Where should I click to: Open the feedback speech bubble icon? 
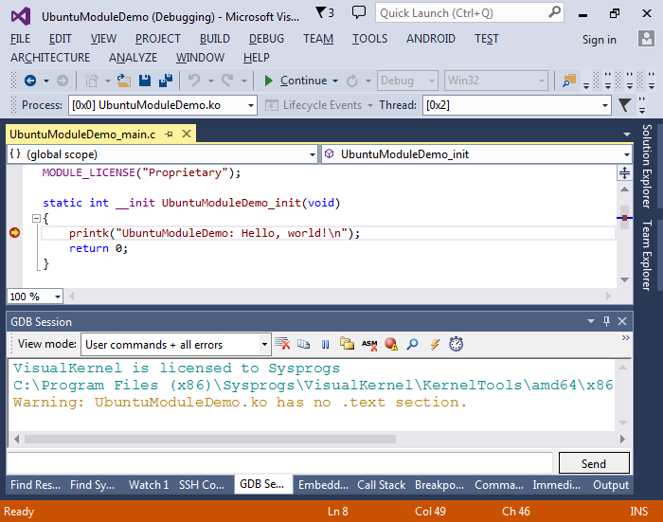pyautogui.click(x=359, y=12)
